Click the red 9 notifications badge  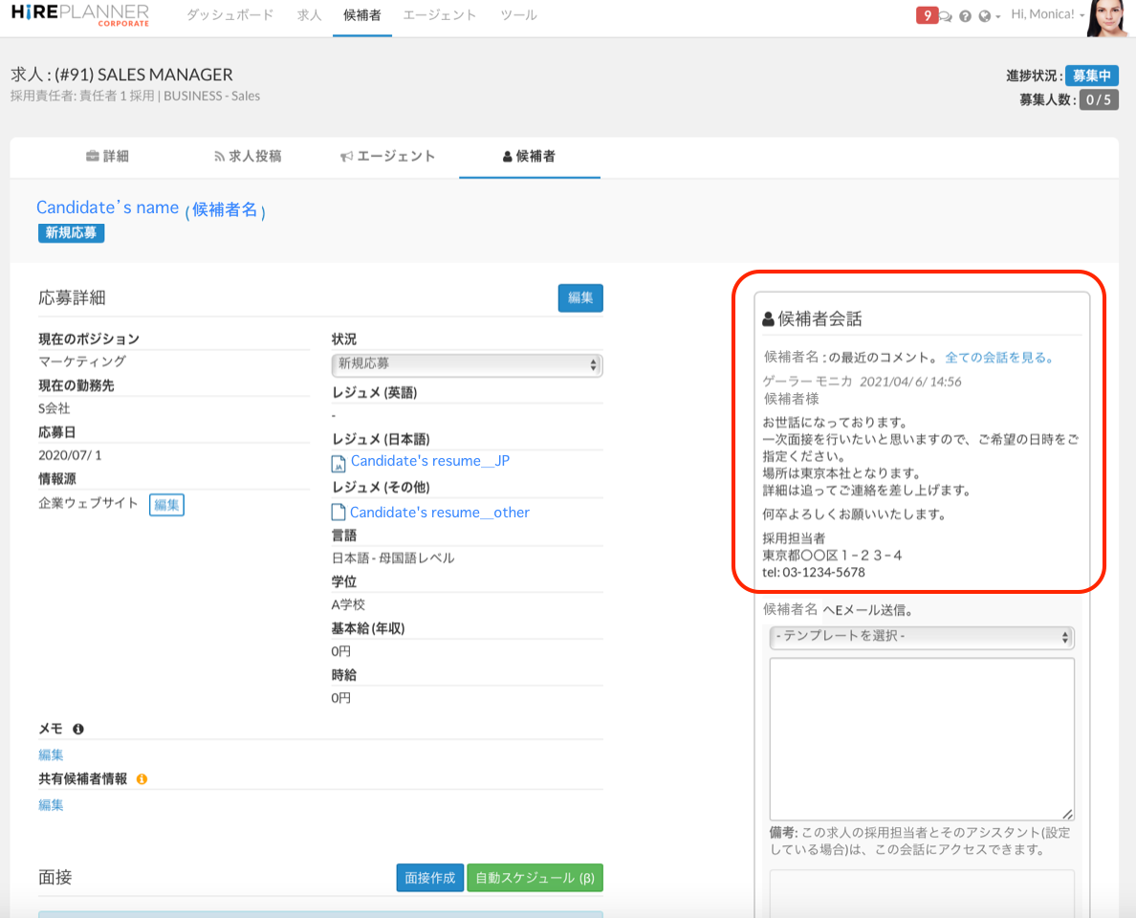926,15
